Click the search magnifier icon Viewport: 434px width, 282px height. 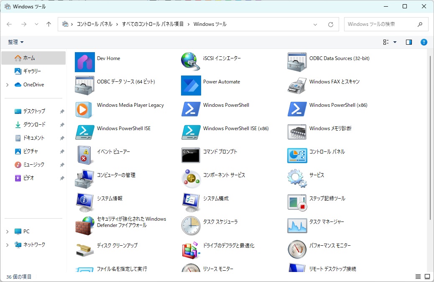tap(420, 24)
